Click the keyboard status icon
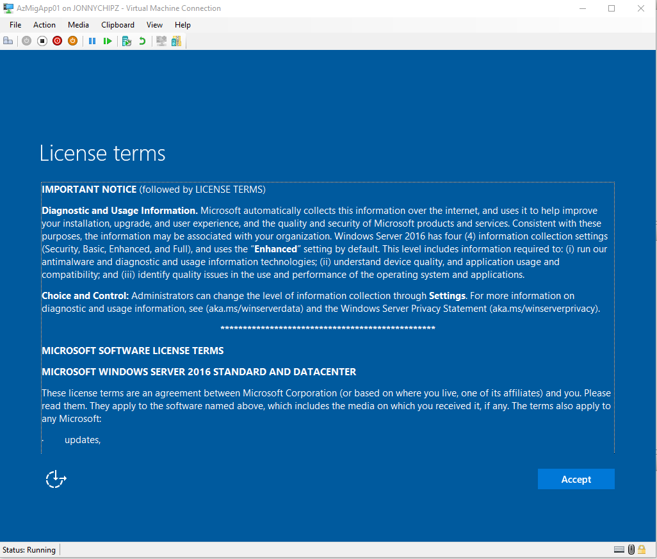This screenshot has height=559, width=657. pyautogui.click(x=619, y=549)
